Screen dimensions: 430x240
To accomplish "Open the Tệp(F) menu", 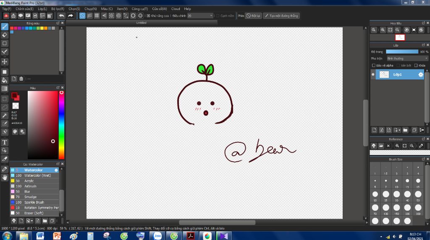I will pyautogui.click(x=7, y=9).
